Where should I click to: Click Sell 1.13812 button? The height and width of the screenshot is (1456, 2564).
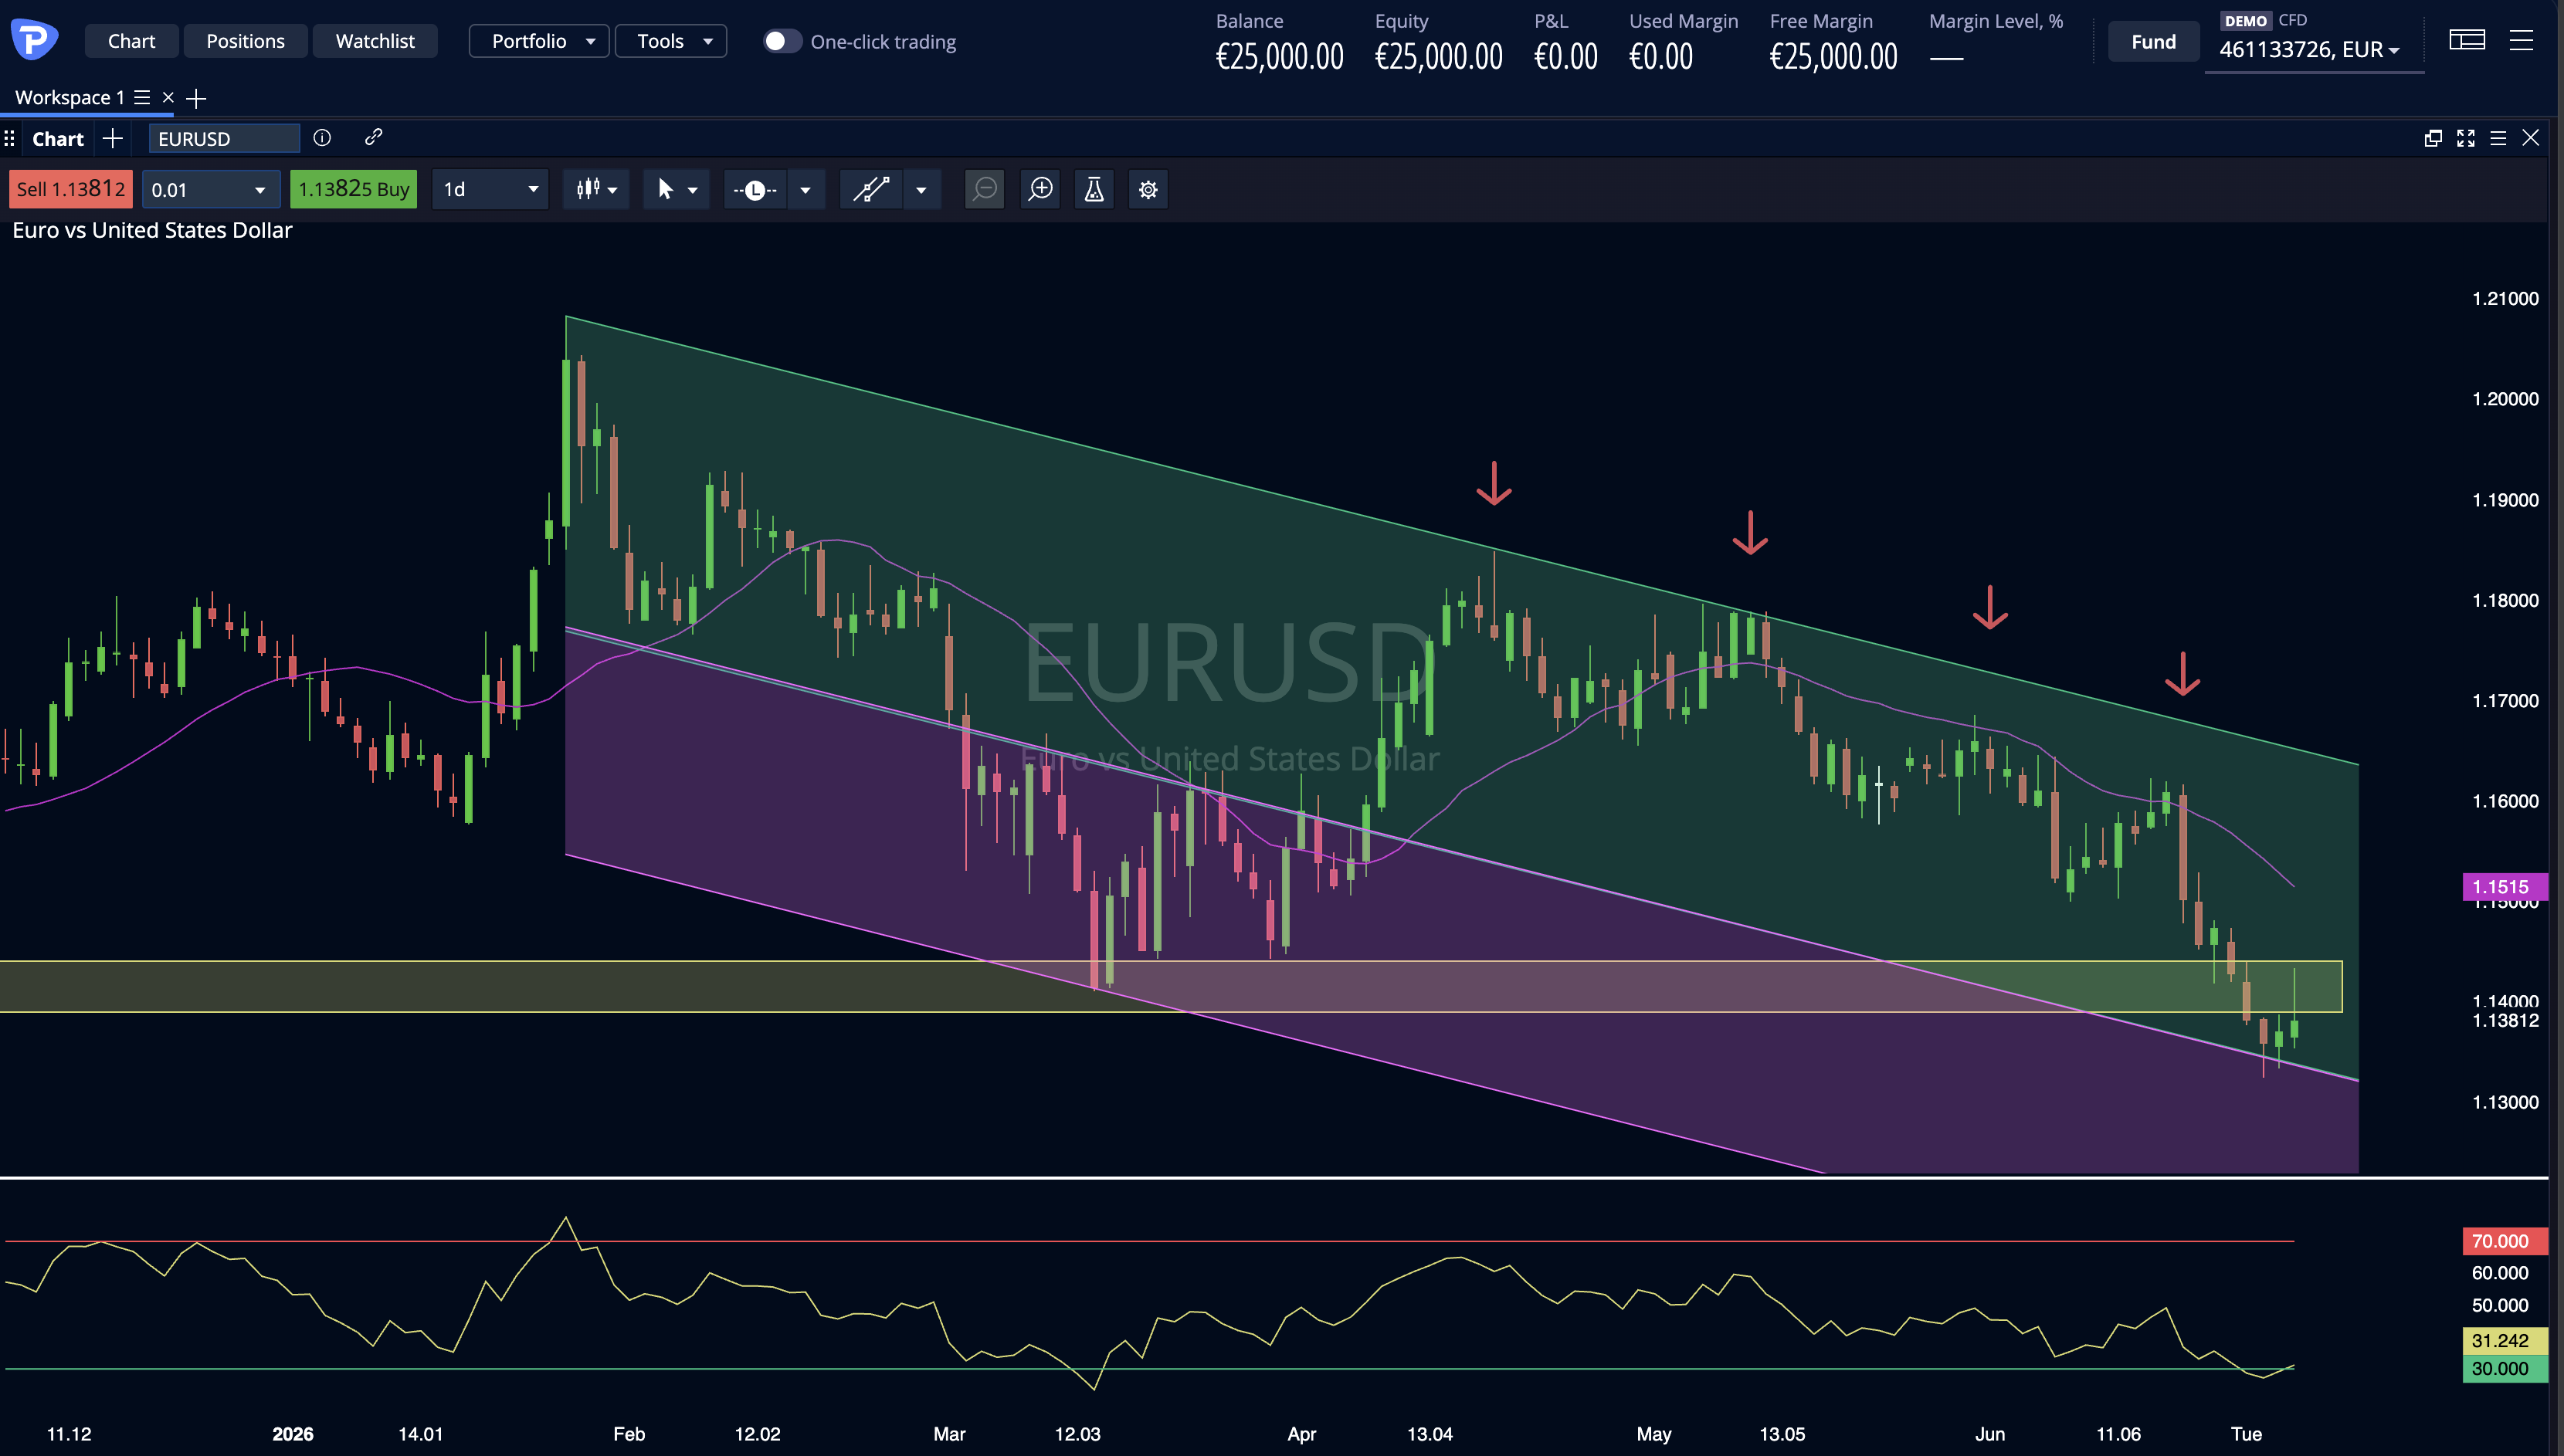click(x=71, y=189)
